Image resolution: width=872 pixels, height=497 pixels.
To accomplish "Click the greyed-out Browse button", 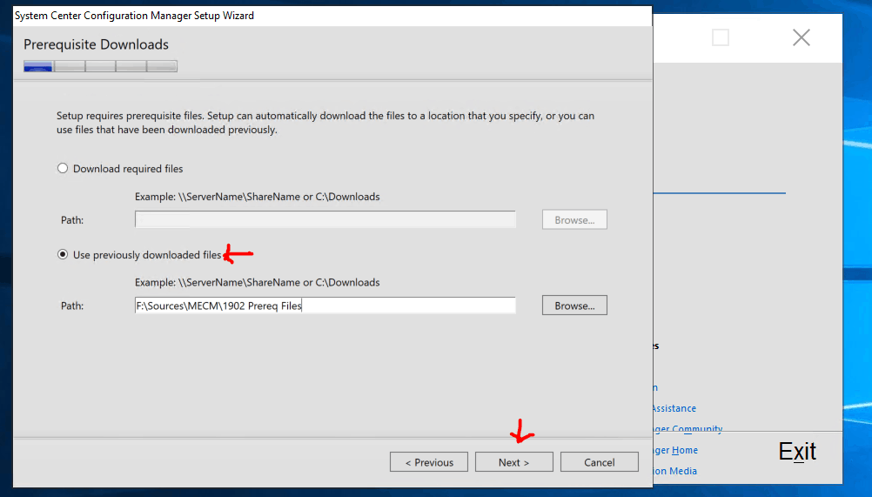I will pos(574,219).
